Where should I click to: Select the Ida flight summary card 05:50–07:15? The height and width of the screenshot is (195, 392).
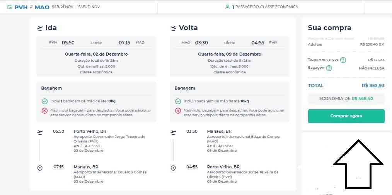[96, 56]
